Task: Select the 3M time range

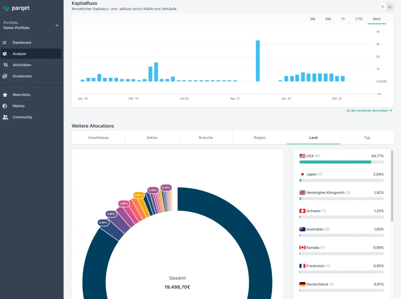Action: point(312,19)
